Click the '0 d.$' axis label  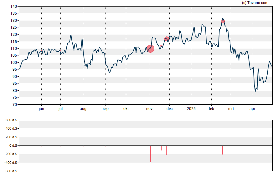13,145
